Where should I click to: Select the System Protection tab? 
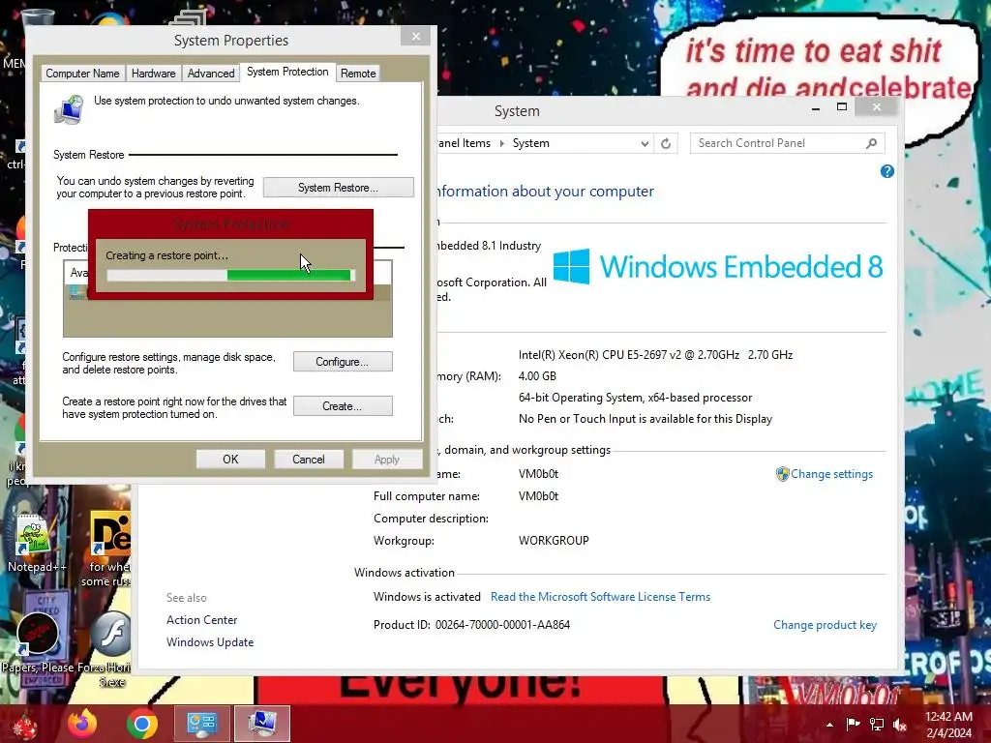click(287, 72)
